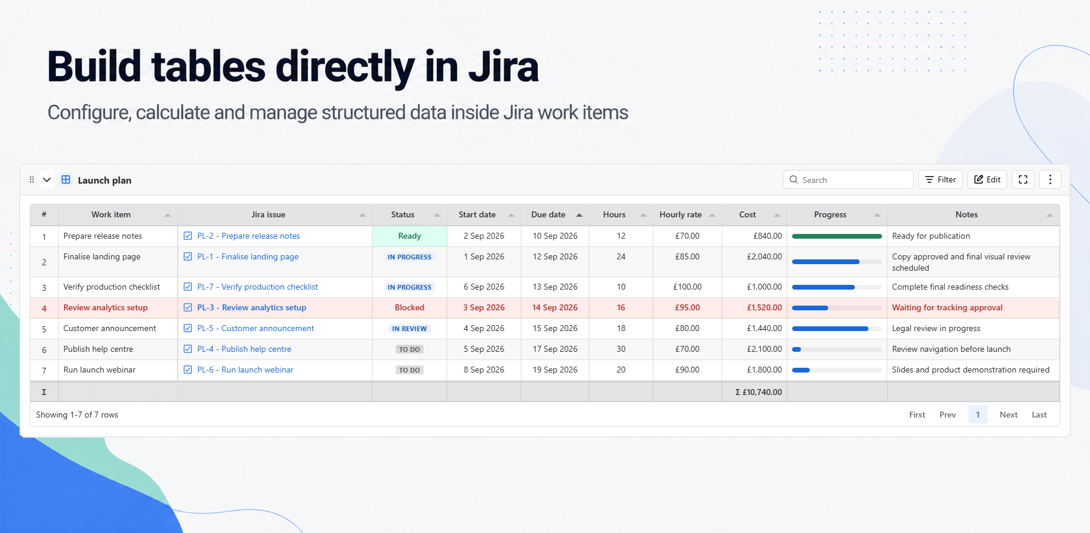Click task checkbox icon for PL-2
Screen dimensions: 1090x533
(188, 236)
